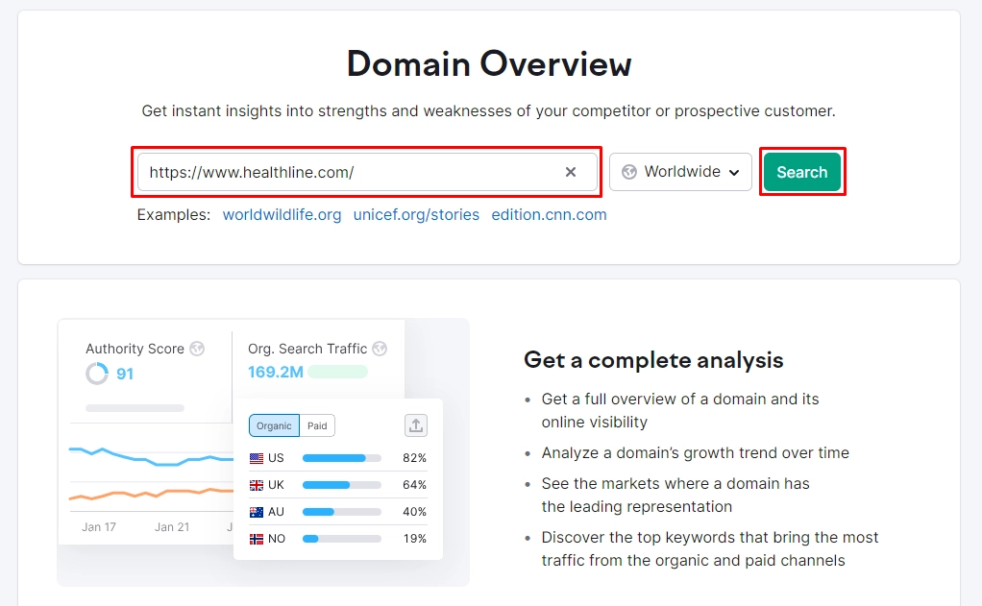Click the export upload icon
This screenshot has width=982, height=606.
[x=416, y=425]
